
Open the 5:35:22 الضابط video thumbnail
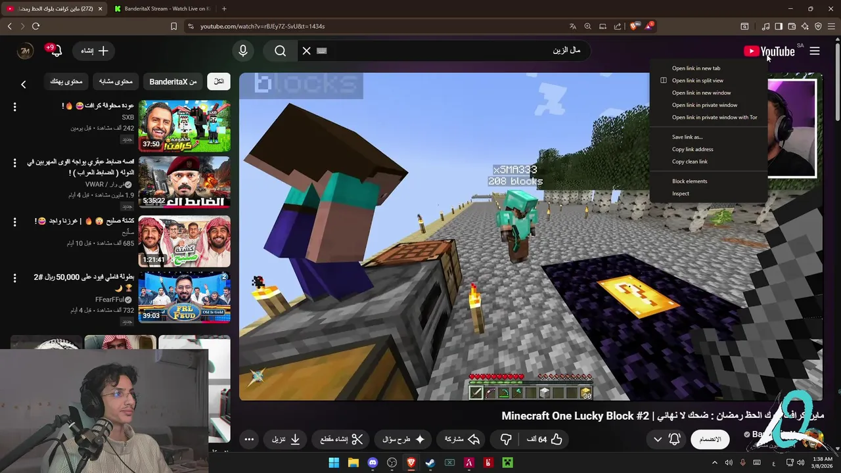pyautogui.click(x=184, y=183)
